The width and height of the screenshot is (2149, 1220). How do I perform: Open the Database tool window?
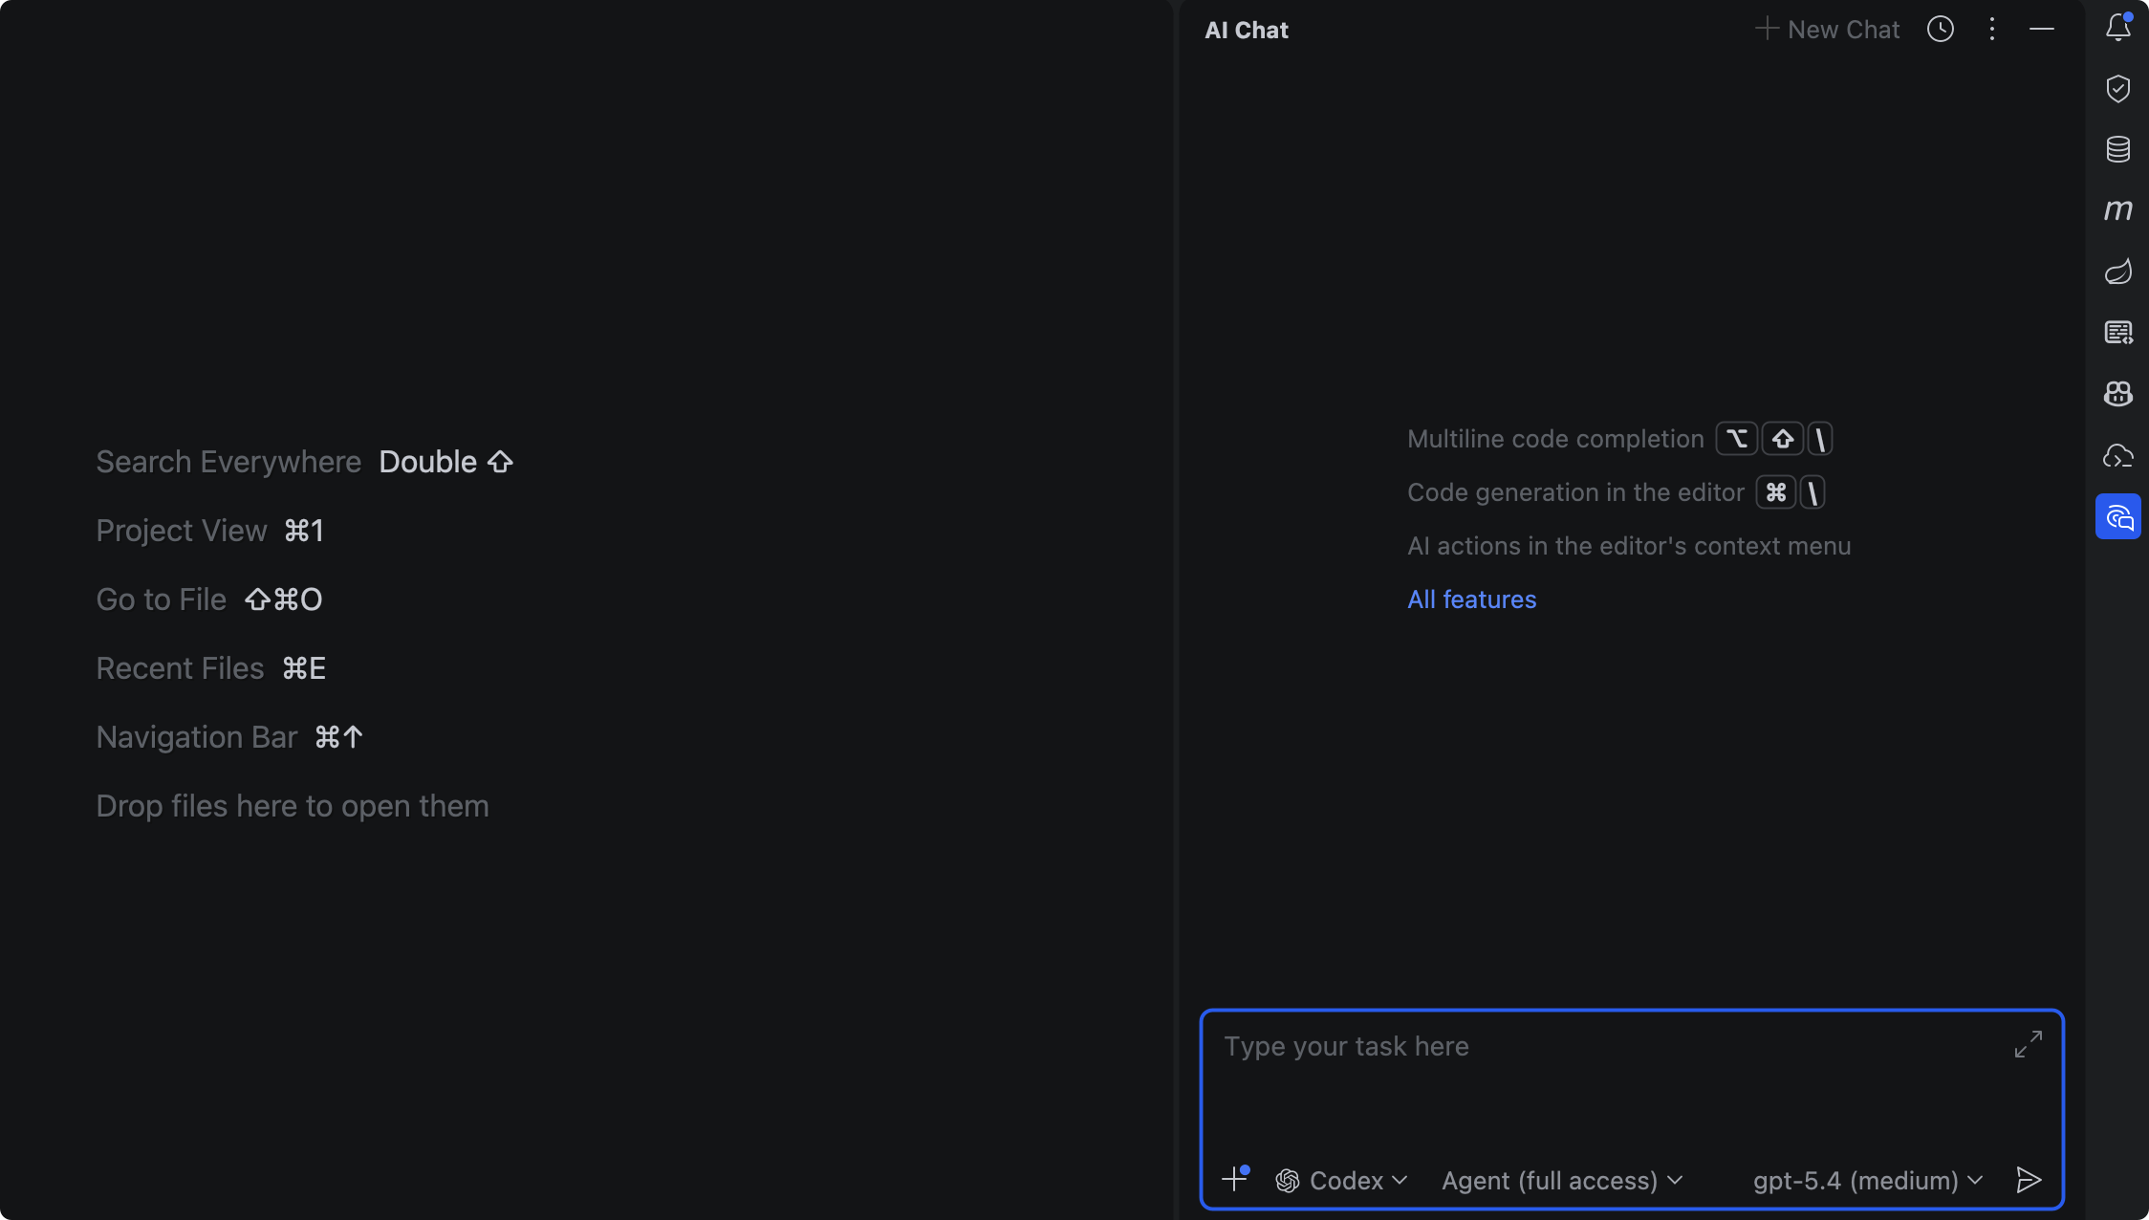click(2117, 149)
